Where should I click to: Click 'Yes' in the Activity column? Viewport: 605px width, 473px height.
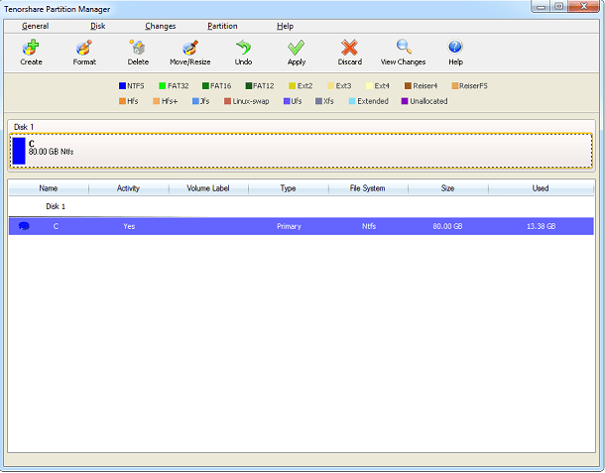tap(129, 226)
